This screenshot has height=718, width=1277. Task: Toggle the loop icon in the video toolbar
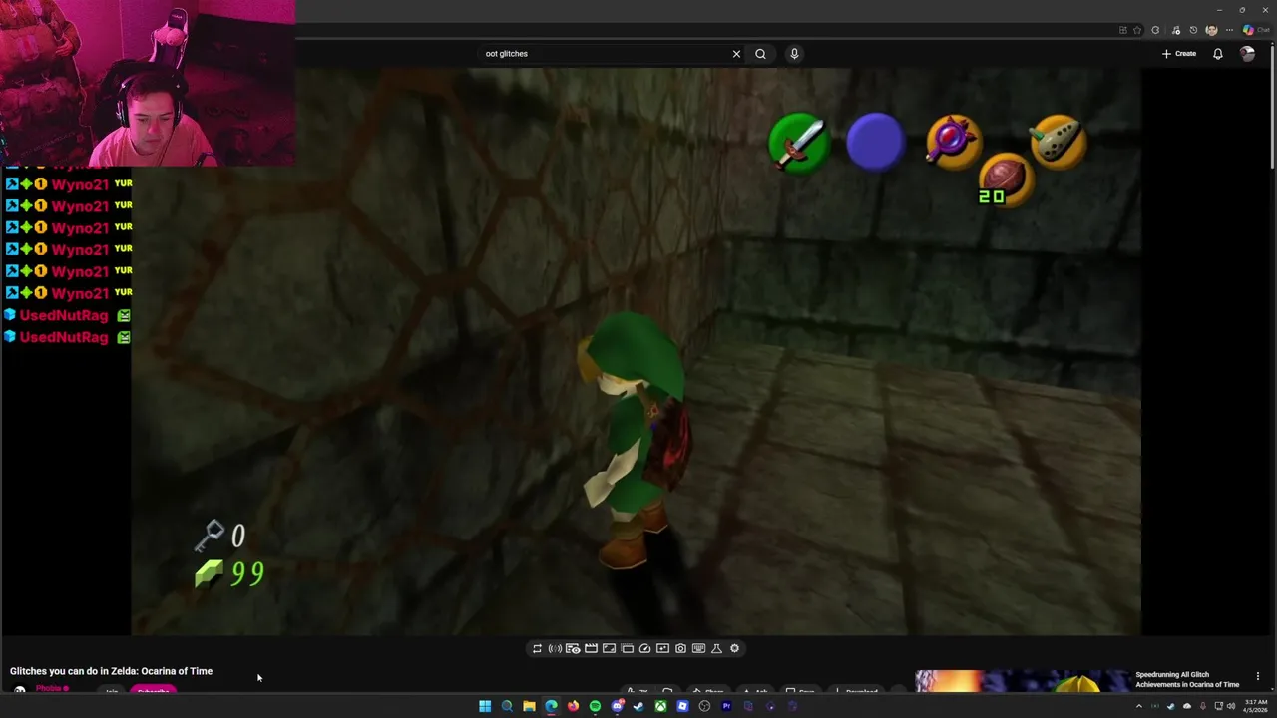[537, 649]
